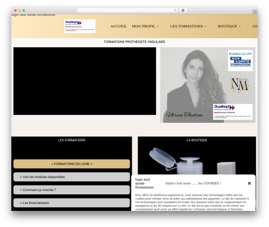Go to the Accueil menu item

pyautogui.click(x=119, y=26)
